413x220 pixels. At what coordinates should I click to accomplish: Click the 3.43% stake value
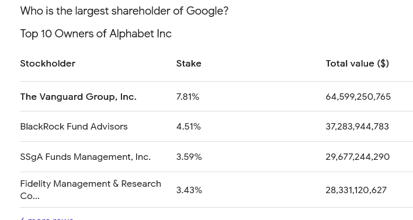189,190
